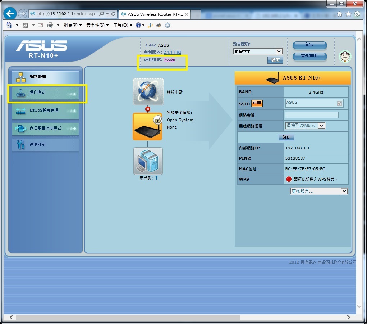Click the red WPS button indicator
The image size is (367, 324).
(x=289, y=179)
